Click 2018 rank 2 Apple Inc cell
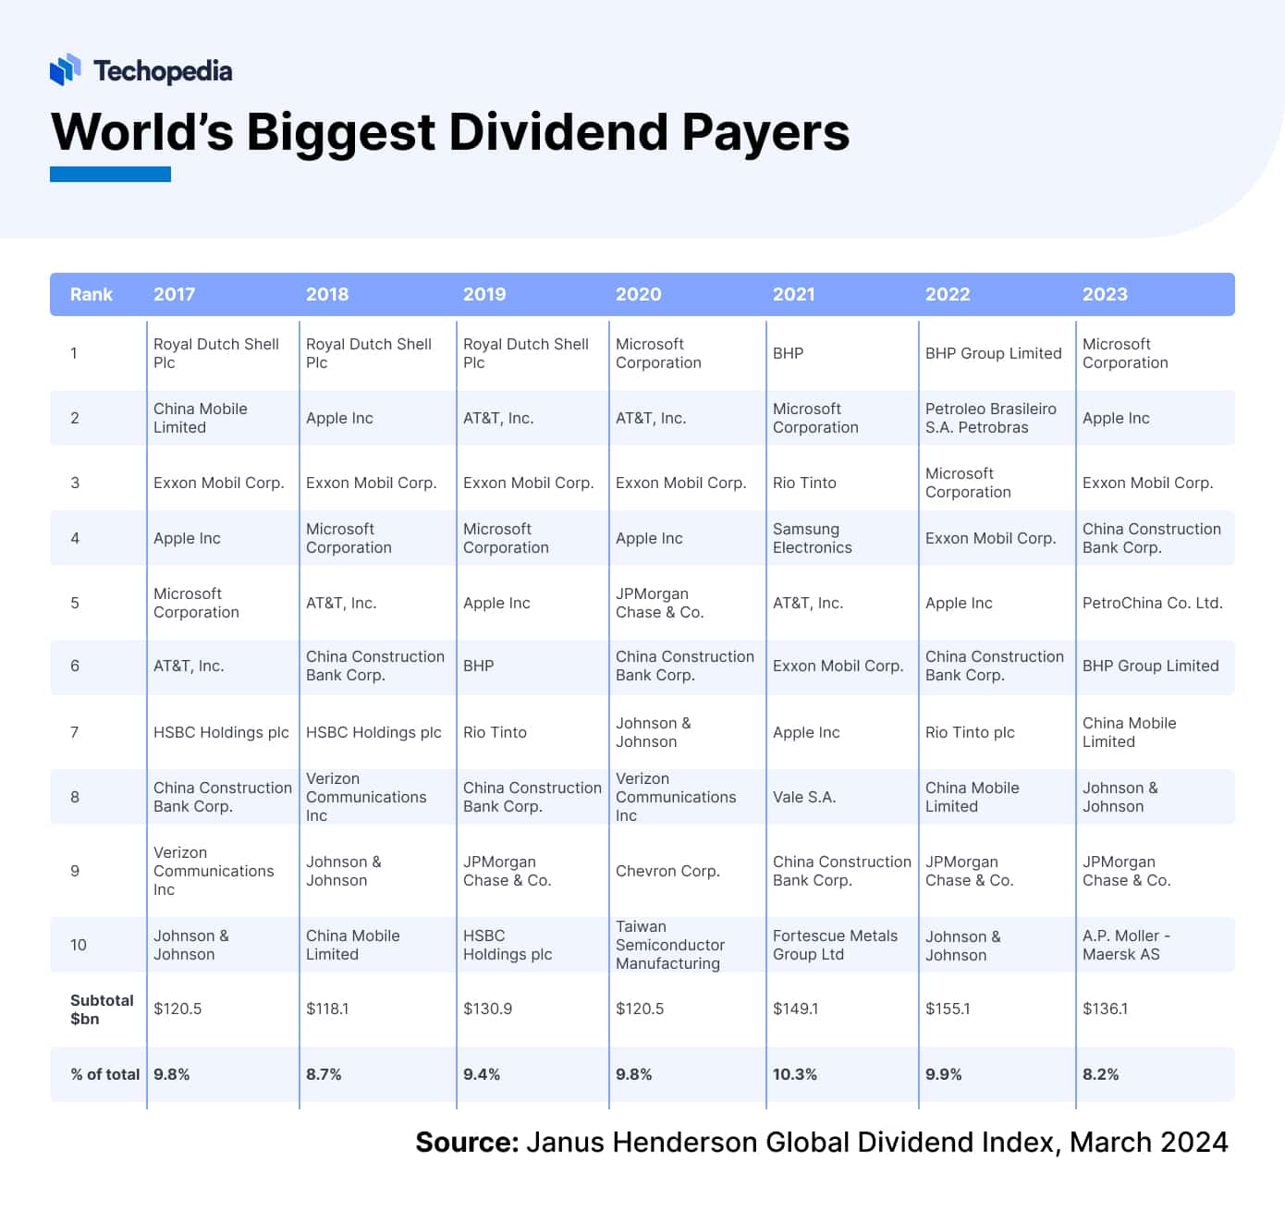The height and width of the screenshot is (1211, 1285). pos(339,418)
